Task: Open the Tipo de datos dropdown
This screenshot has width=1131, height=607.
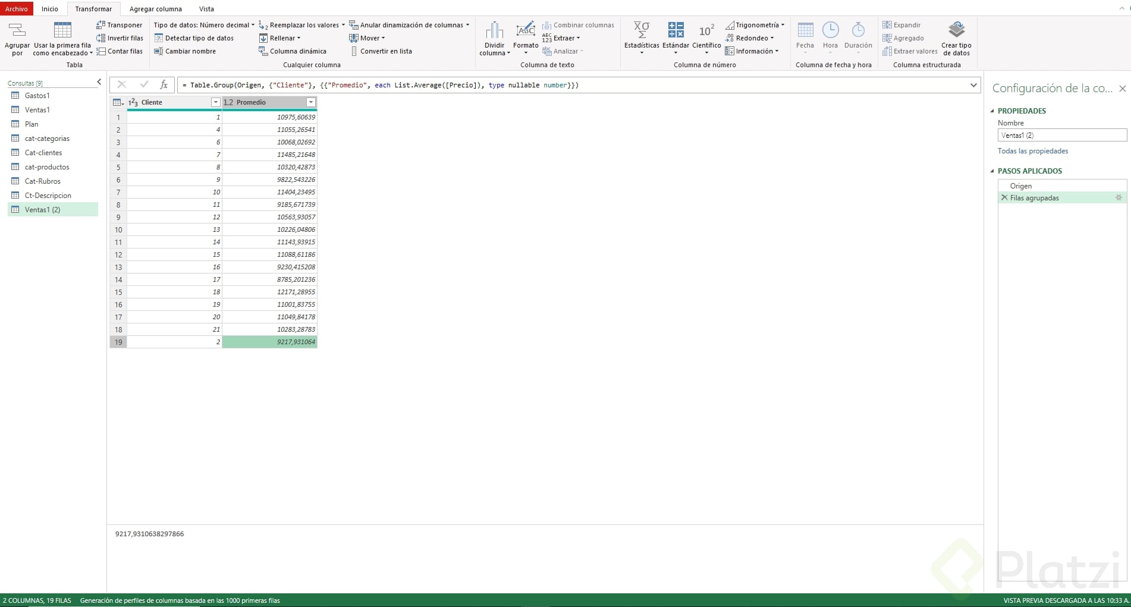Action: [x=204, y=25]
